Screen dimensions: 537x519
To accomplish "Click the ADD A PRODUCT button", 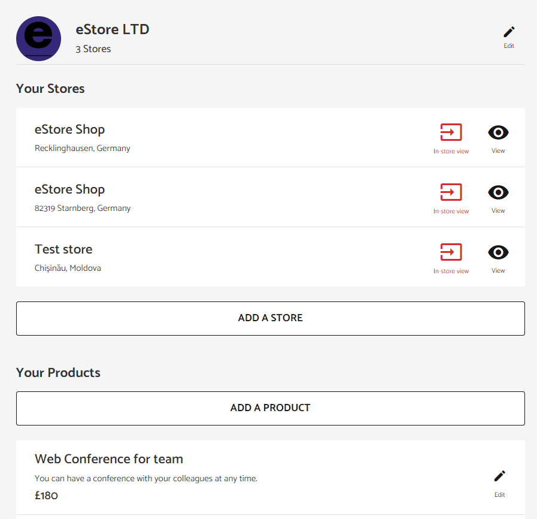I will coord(270,408).
